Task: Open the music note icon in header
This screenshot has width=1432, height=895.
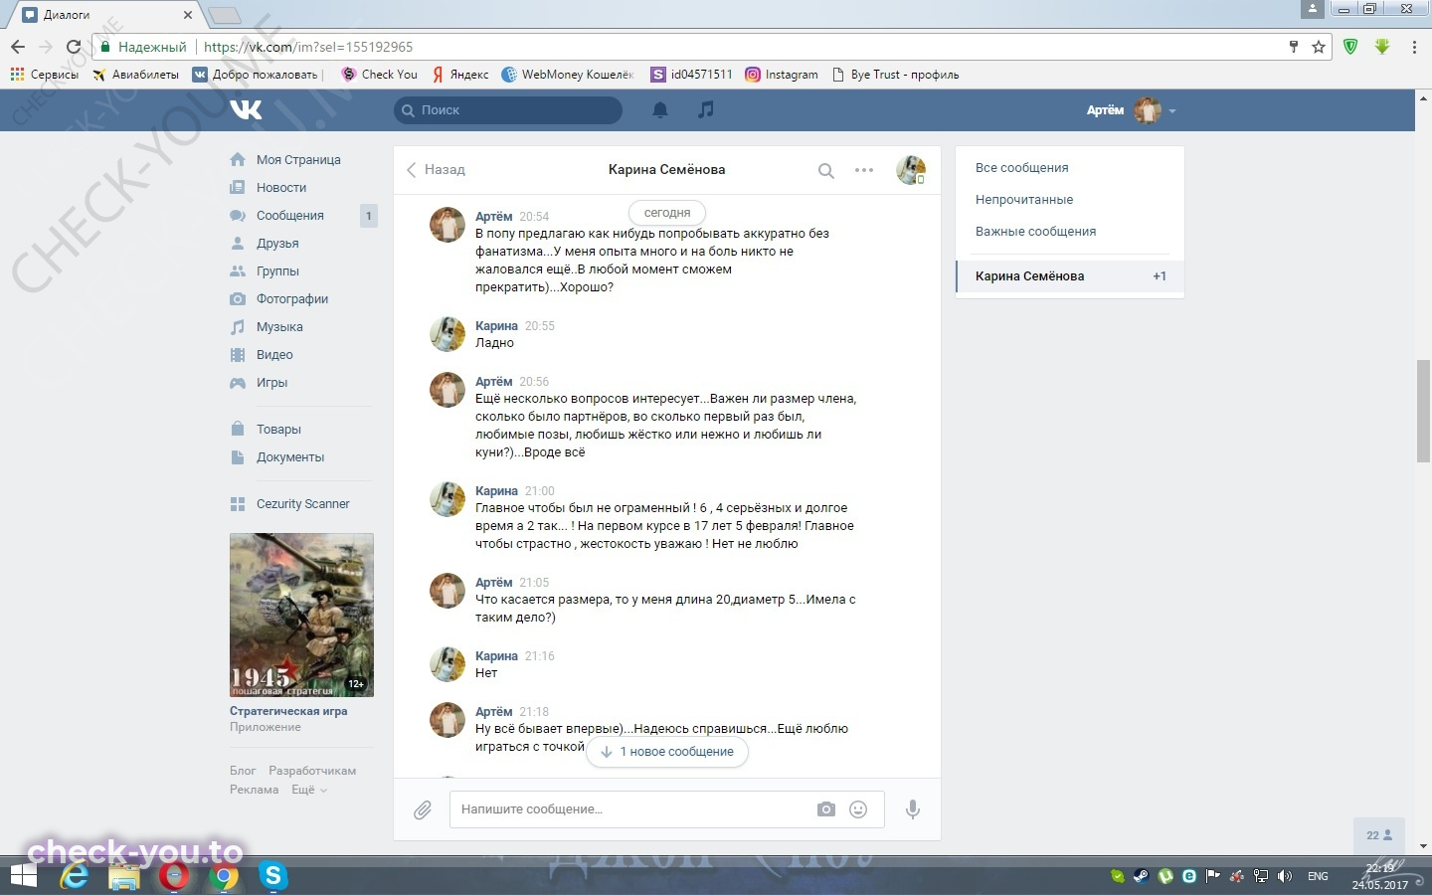Action: pos(706,109)
